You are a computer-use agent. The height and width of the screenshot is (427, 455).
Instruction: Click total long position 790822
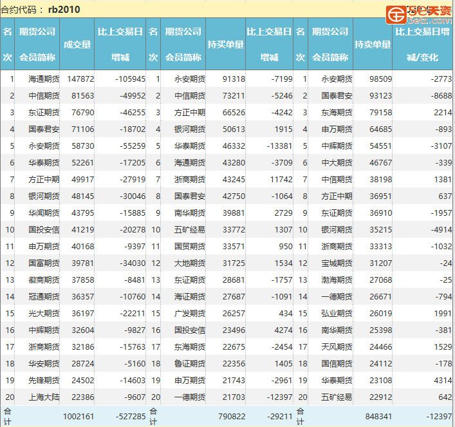click(x=232, y=417)
